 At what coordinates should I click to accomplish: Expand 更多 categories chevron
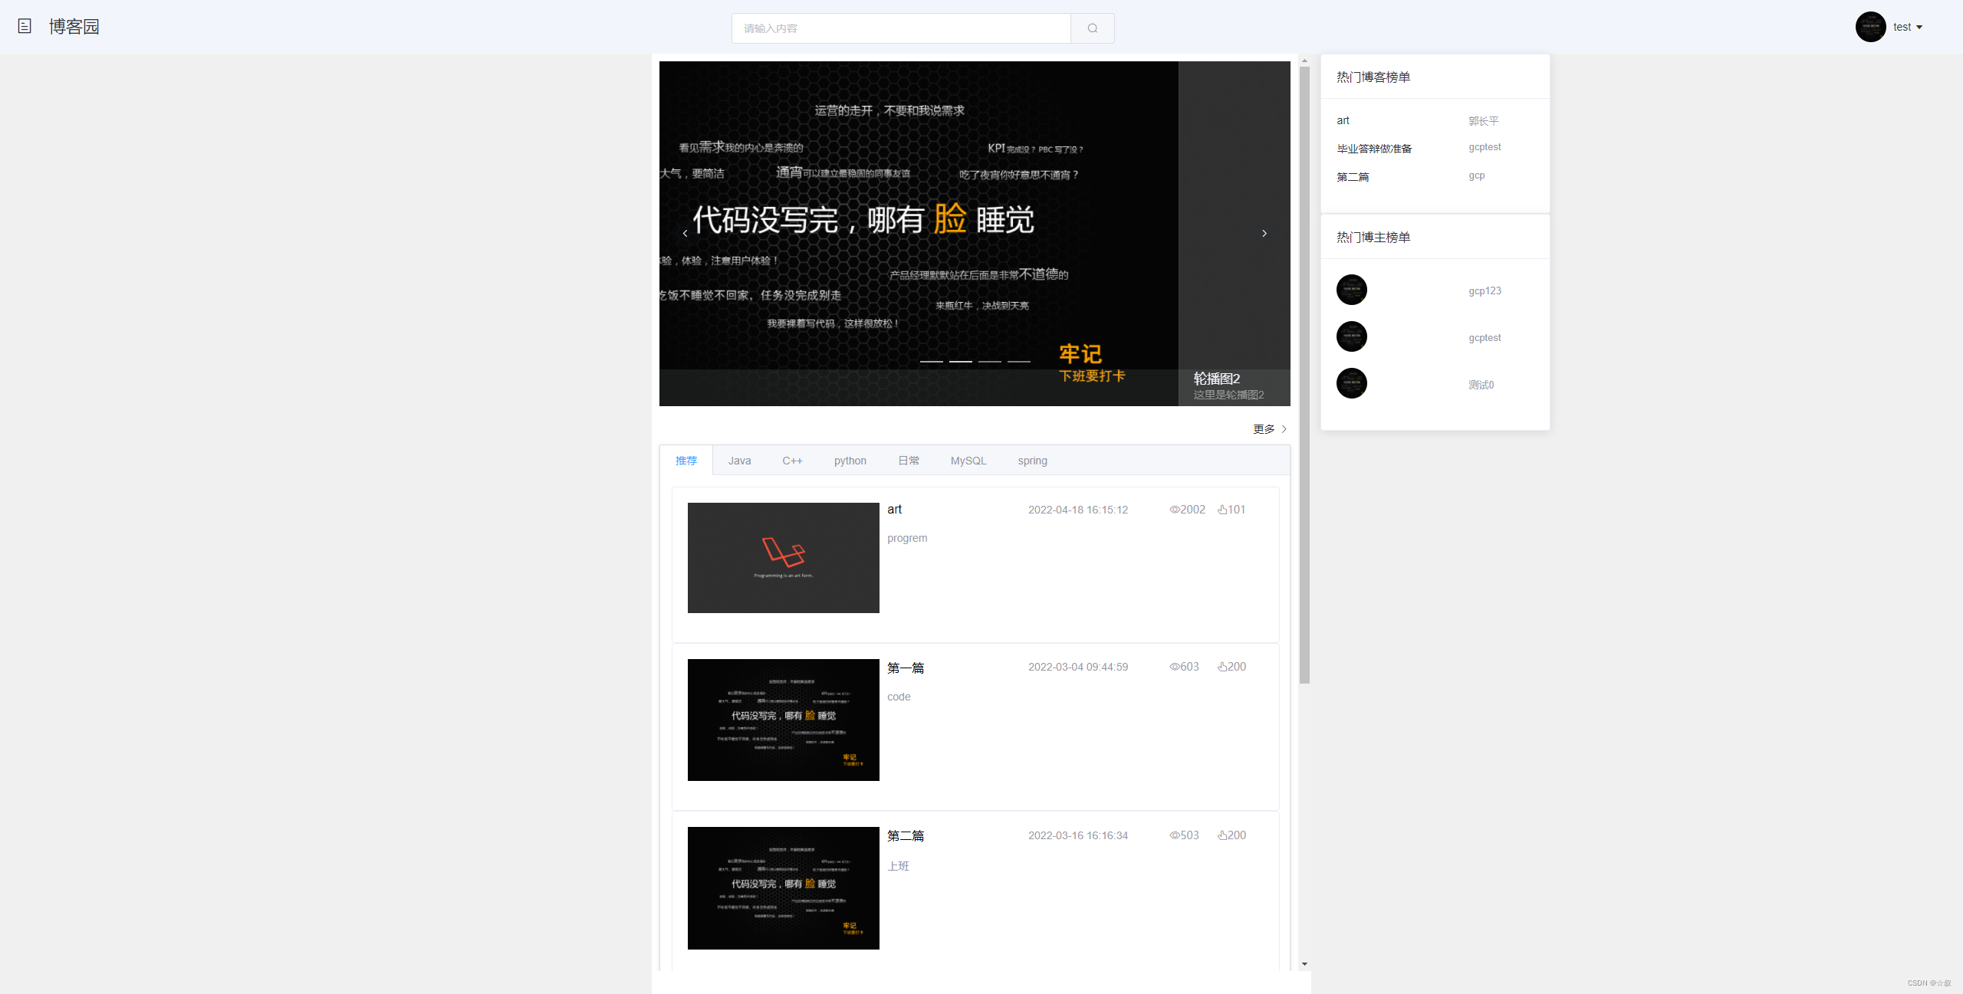(x=1284, y=429)
